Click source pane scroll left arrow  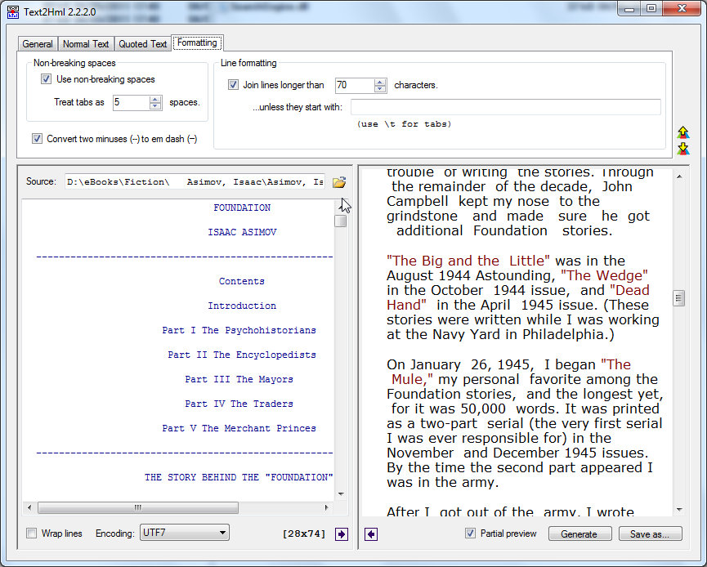pos(29,508)
